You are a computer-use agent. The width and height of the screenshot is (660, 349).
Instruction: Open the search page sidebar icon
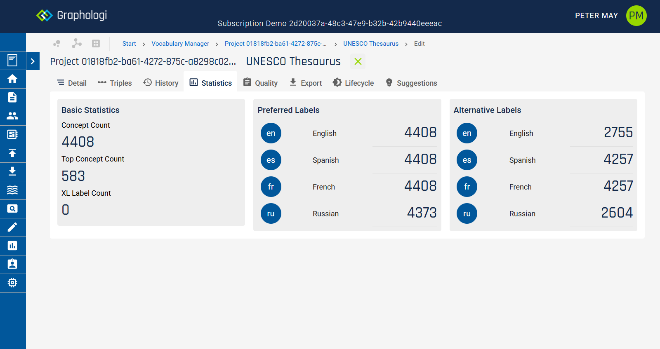13,208
